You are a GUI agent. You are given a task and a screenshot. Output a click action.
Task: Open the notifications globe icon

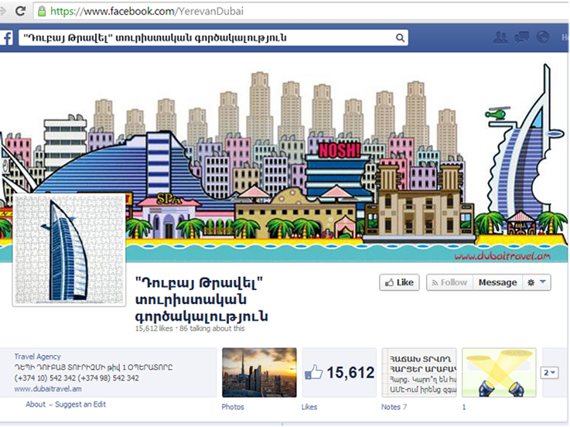(543, 37)
